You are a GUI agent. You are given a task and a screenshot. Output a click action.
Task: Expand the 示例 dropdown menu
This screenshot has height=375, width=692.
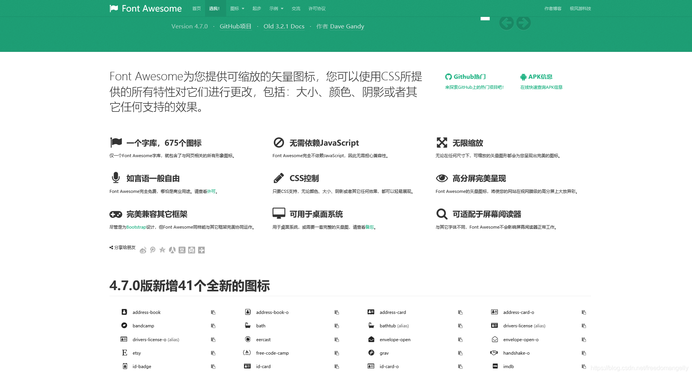tap(276, 8)
